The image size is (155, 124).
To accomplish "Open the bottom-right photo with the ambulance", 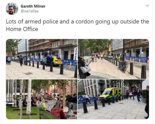I will click(x=113, y=99).
